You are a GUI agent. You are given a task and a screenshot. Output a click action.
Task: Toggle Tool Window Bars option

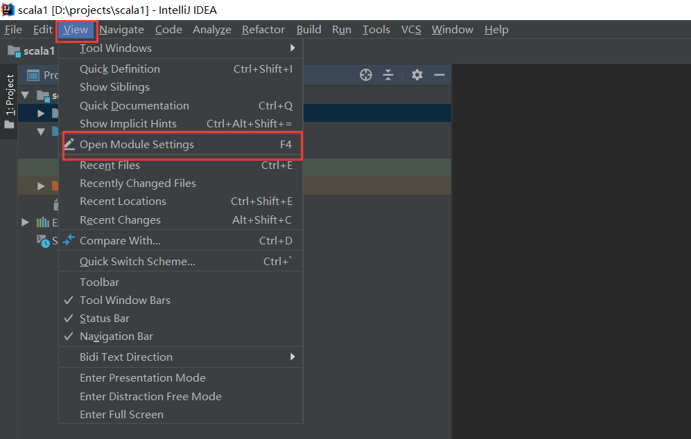tap(181, 301)
